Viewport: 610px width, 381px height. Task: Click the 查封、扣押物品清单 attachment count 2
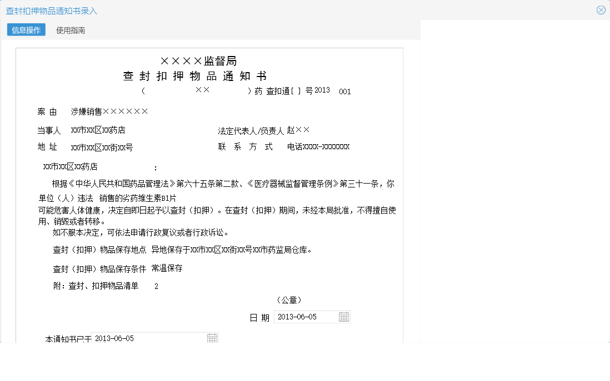point(156,286)
